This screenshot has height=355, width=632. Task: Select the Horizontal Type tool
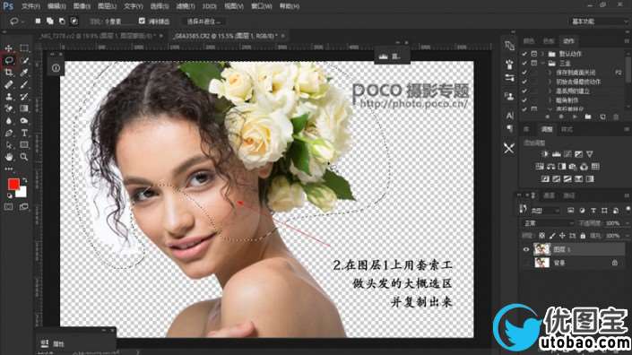pos(24,133)
